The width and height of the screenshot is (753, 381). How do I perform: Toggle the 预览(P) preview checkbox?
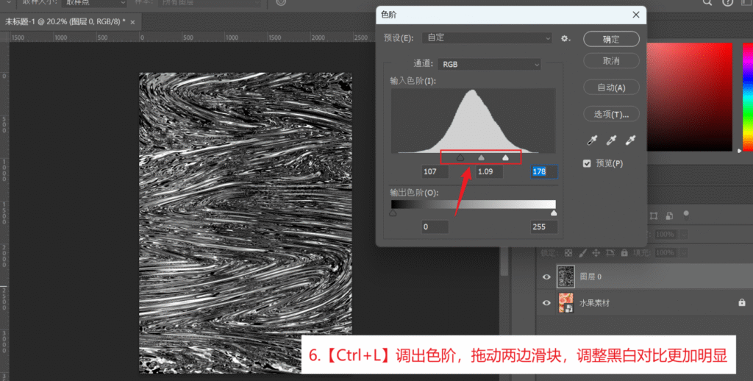coord(587,163)
